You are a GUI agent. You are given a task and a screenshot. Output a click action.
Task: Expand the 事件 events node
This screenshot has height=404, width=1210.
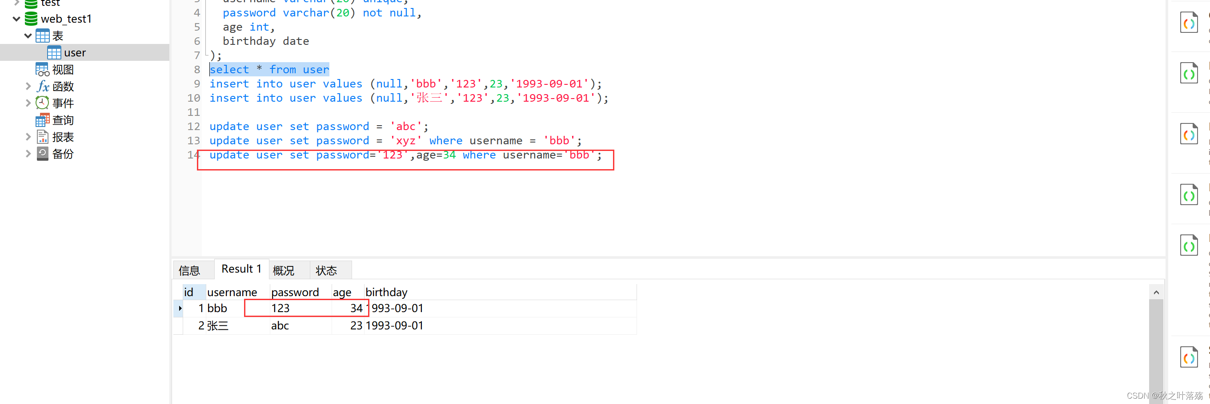click(28, 103)
